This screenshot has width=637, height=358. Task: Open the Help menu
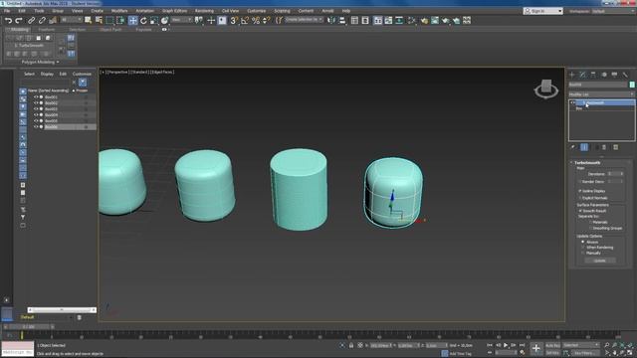coord(346,11)
